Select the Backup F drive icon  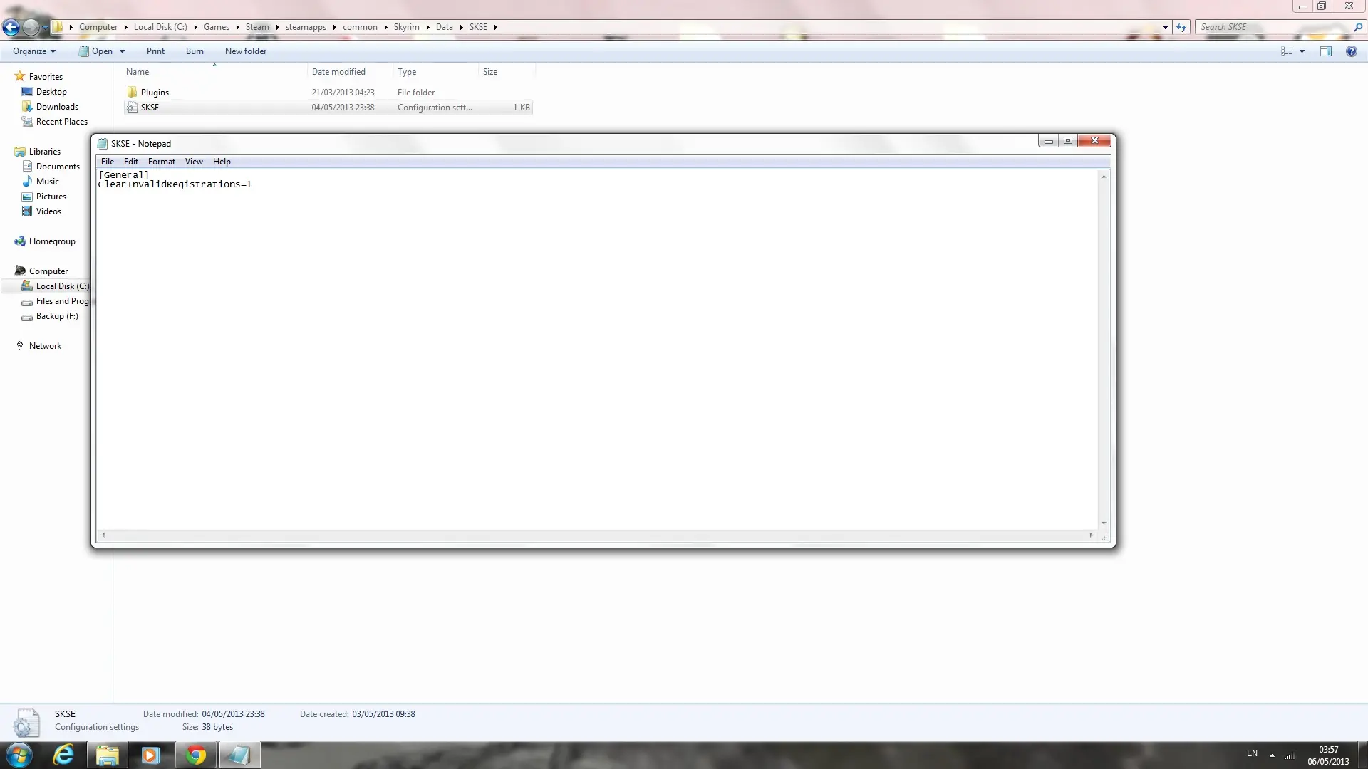[x=27, y=316]
